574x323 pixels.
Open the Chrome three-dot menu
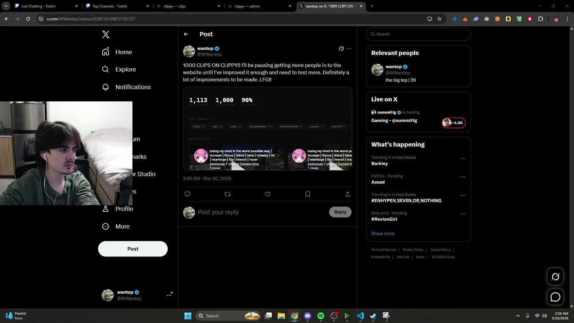[567, 19]
